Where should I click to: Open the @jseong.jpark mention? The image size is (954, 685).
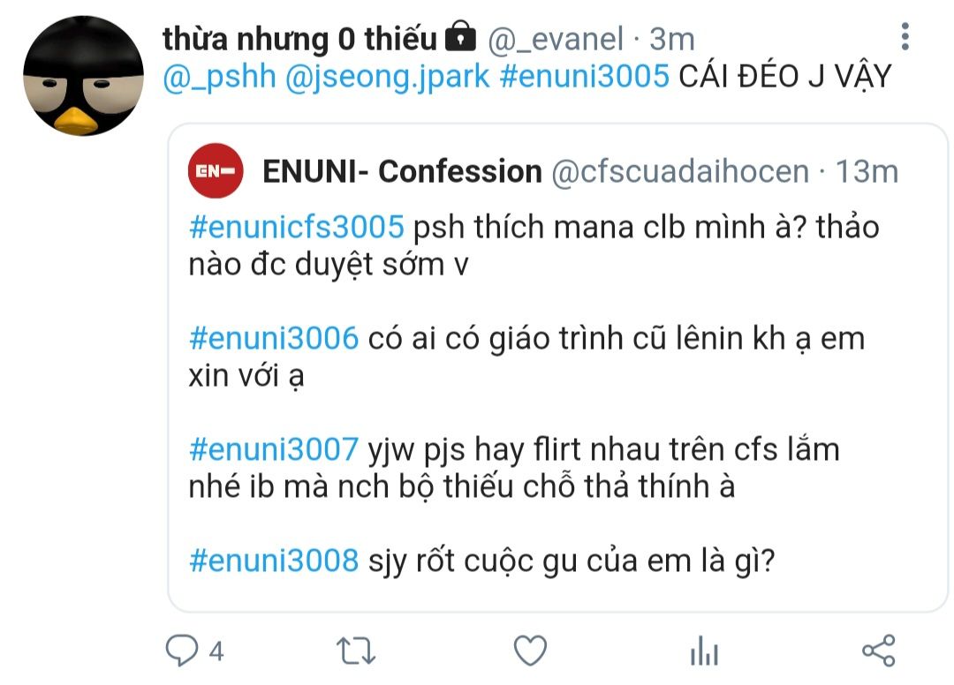click(x=388, y=77)
